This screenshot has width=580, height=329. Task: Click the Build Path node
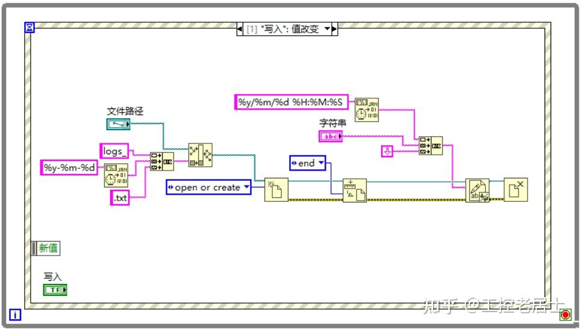[200, 155]
